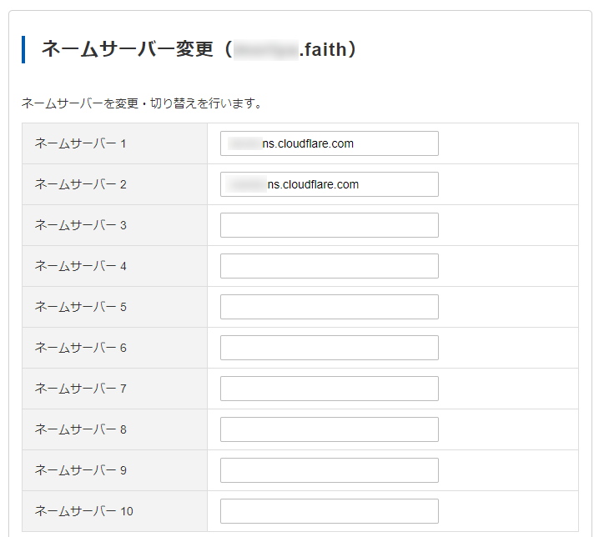The width and height of the screenshot is (604, 537).
Task: Click the ネームサーバー 9 row label
Action: 80,470
